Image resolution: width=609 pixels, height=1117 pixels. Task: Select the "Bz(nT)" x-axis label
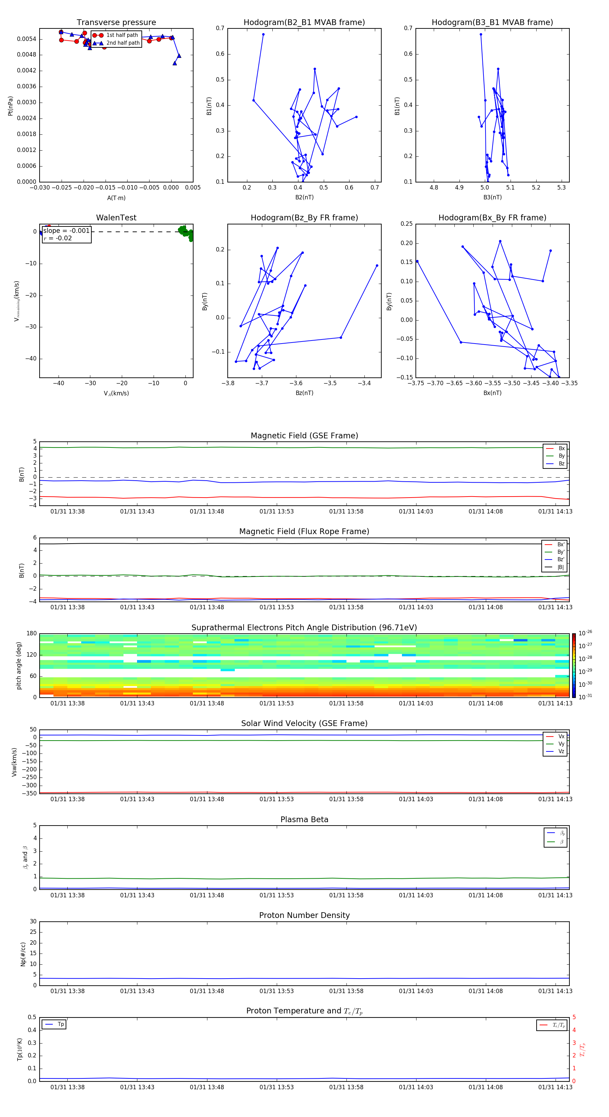[304, 393]
